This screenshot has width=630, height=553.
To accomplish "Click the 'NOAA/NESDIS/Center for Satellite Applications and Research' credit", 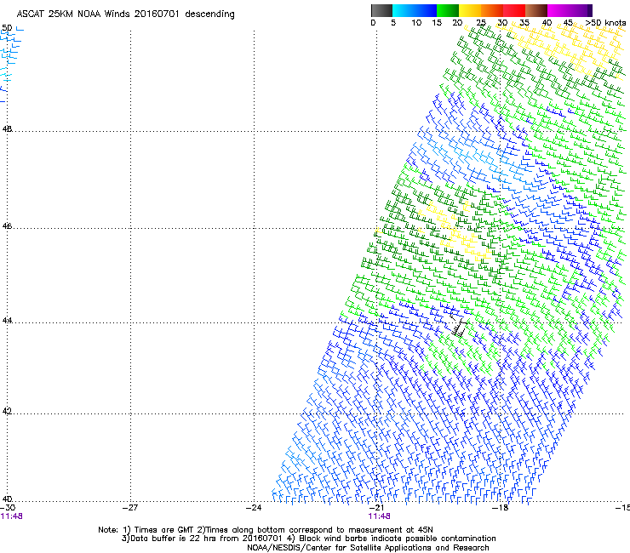I will click(x=368, y=548).
